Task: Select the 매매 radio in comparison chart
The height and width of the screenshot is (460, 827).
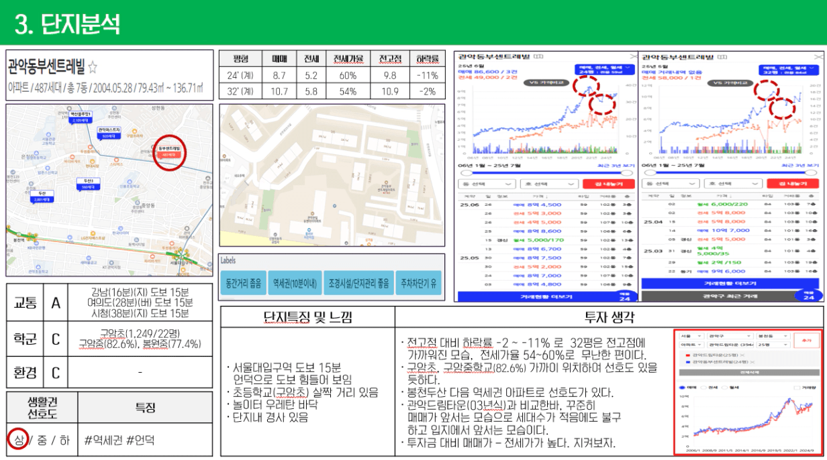Action: [682, 388]
